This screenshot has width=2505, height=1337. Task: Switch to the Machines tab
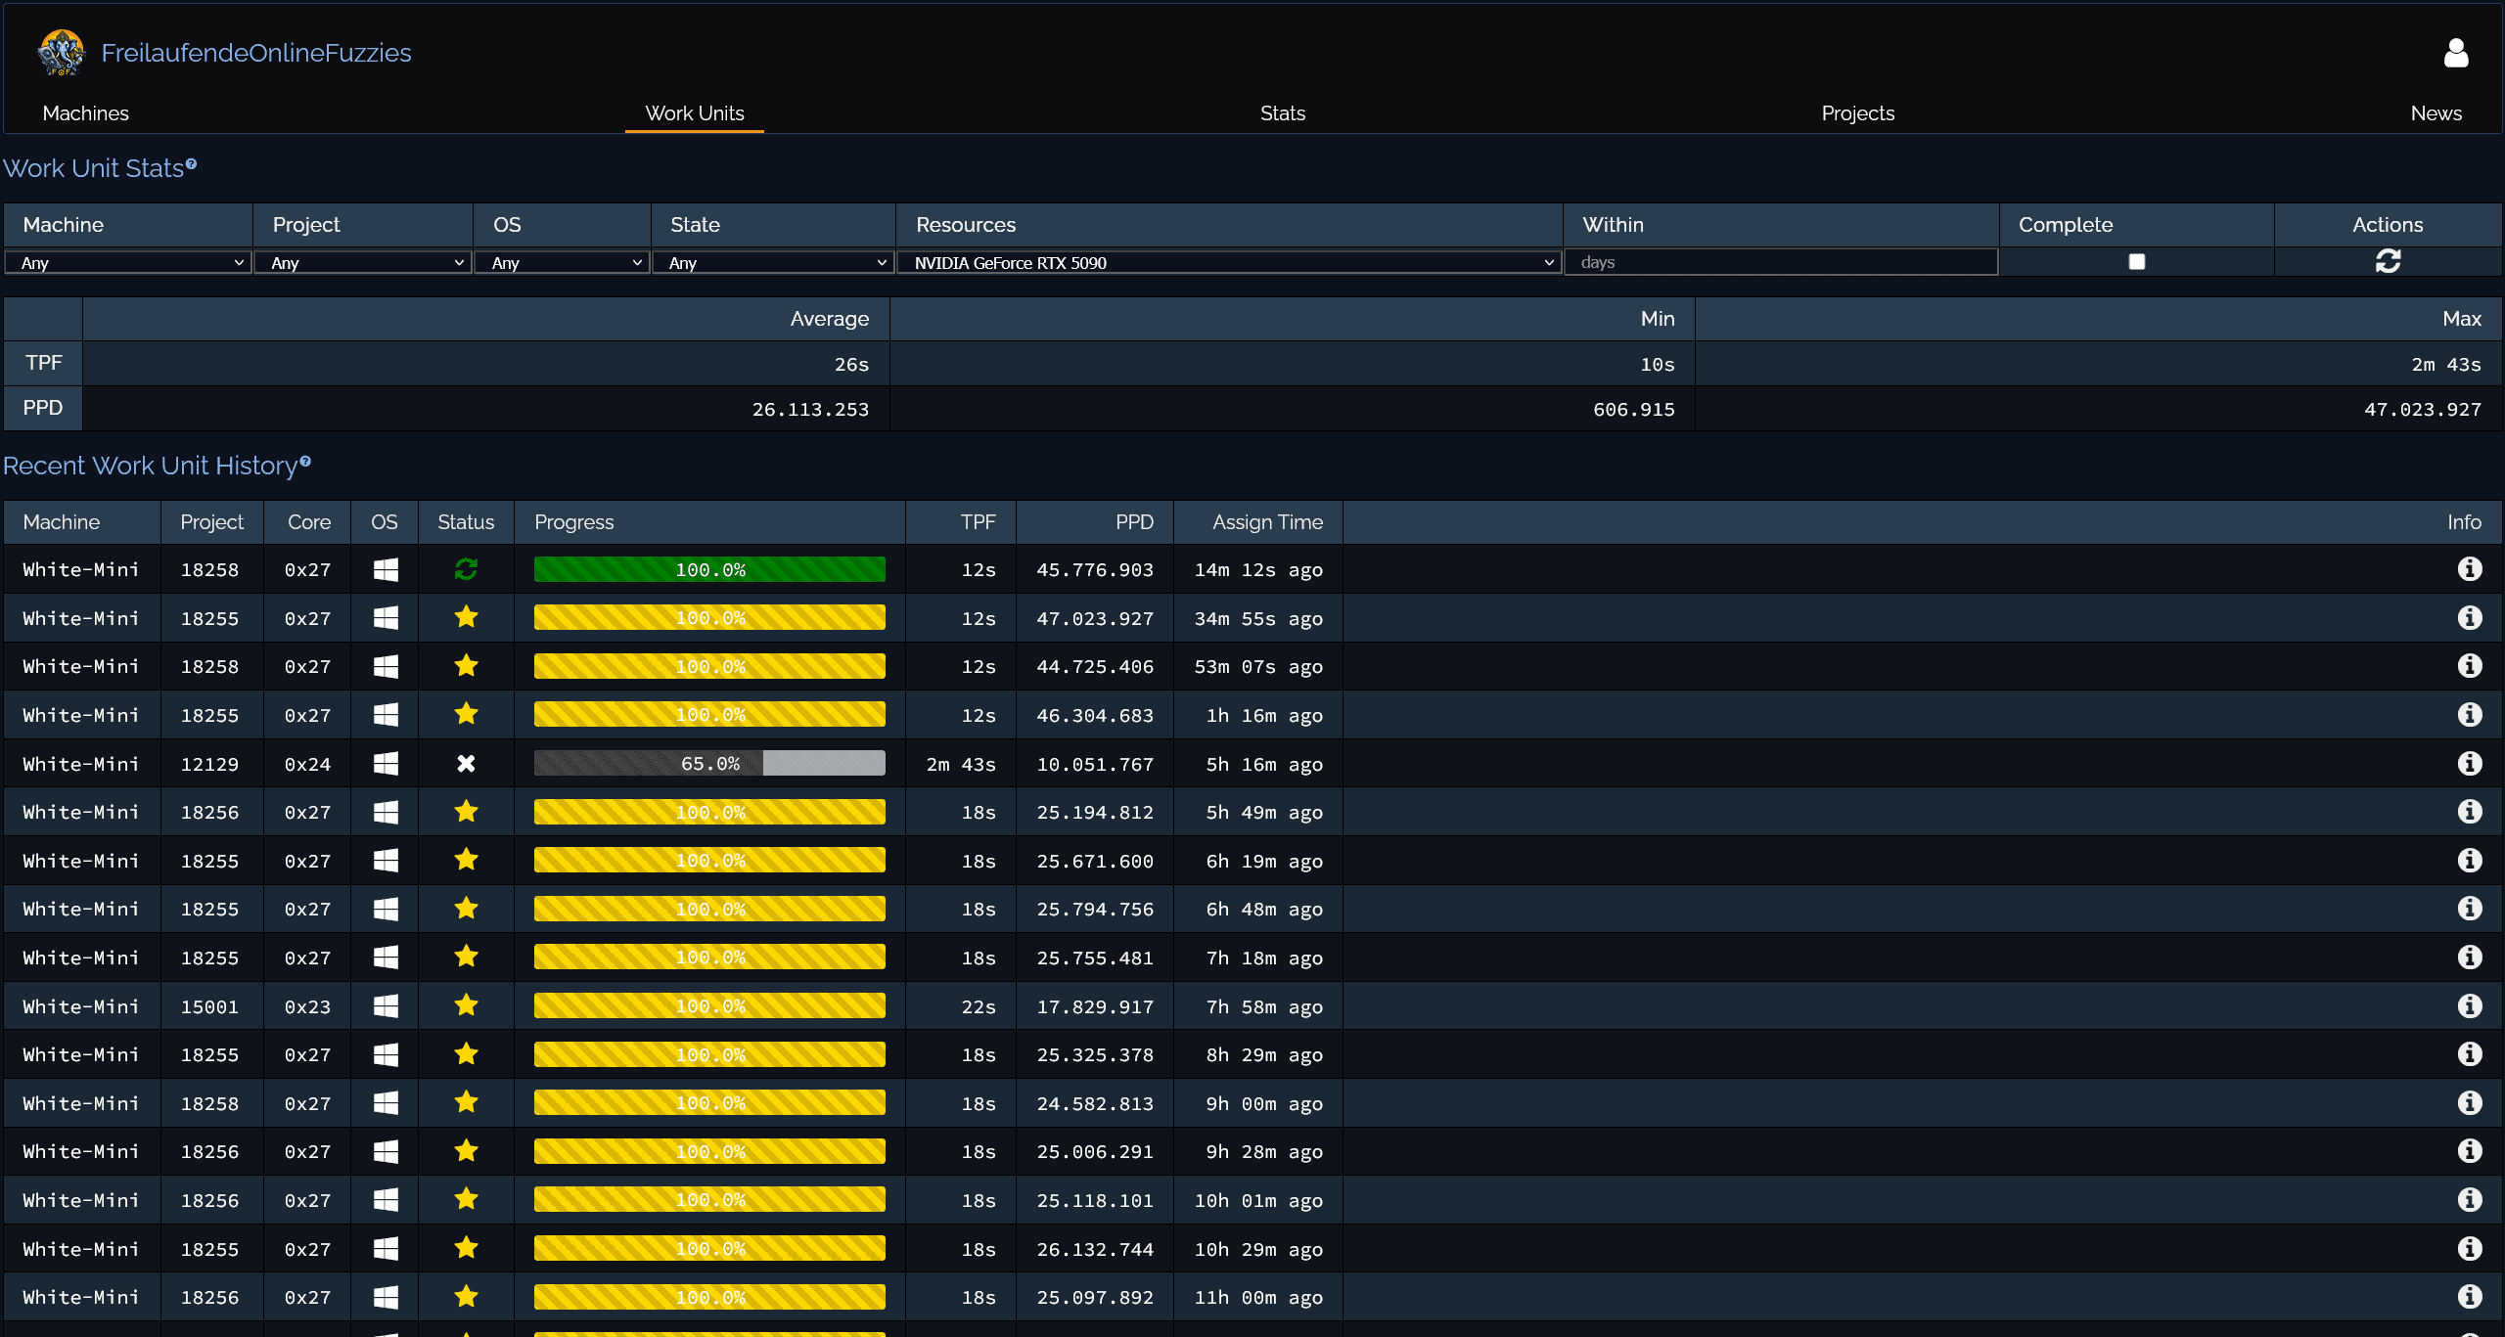(85, 113)
